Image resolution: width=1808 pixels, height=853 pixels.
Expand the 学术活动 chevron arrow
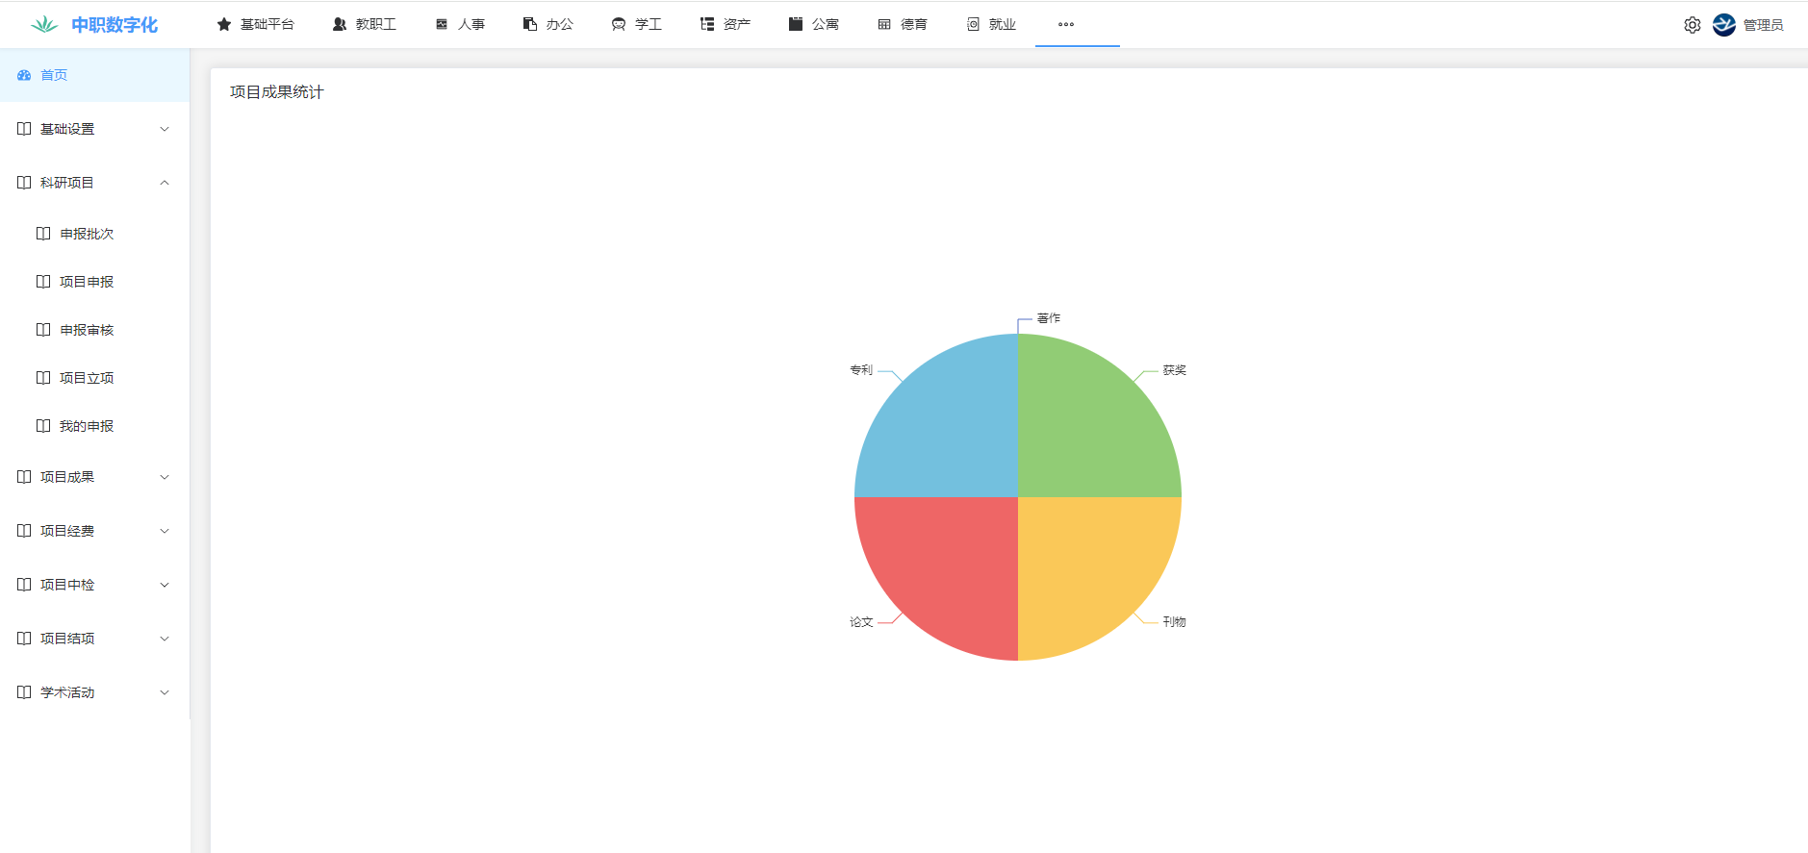(165, 692)
